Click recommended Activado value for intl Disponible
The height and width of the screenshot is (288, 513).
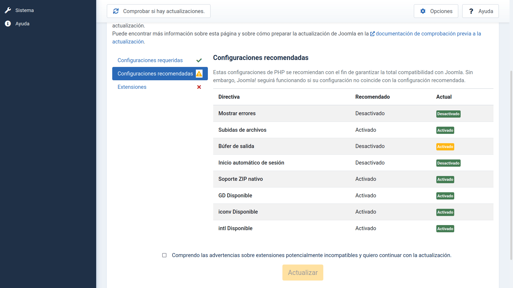(366, 228)
